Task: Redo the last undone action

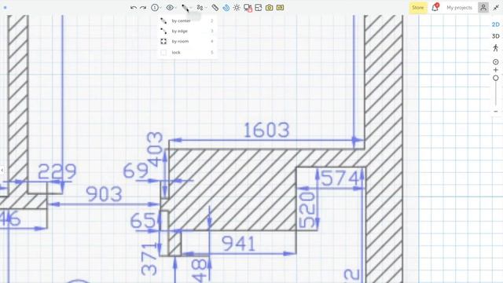Action: point(143,7)
